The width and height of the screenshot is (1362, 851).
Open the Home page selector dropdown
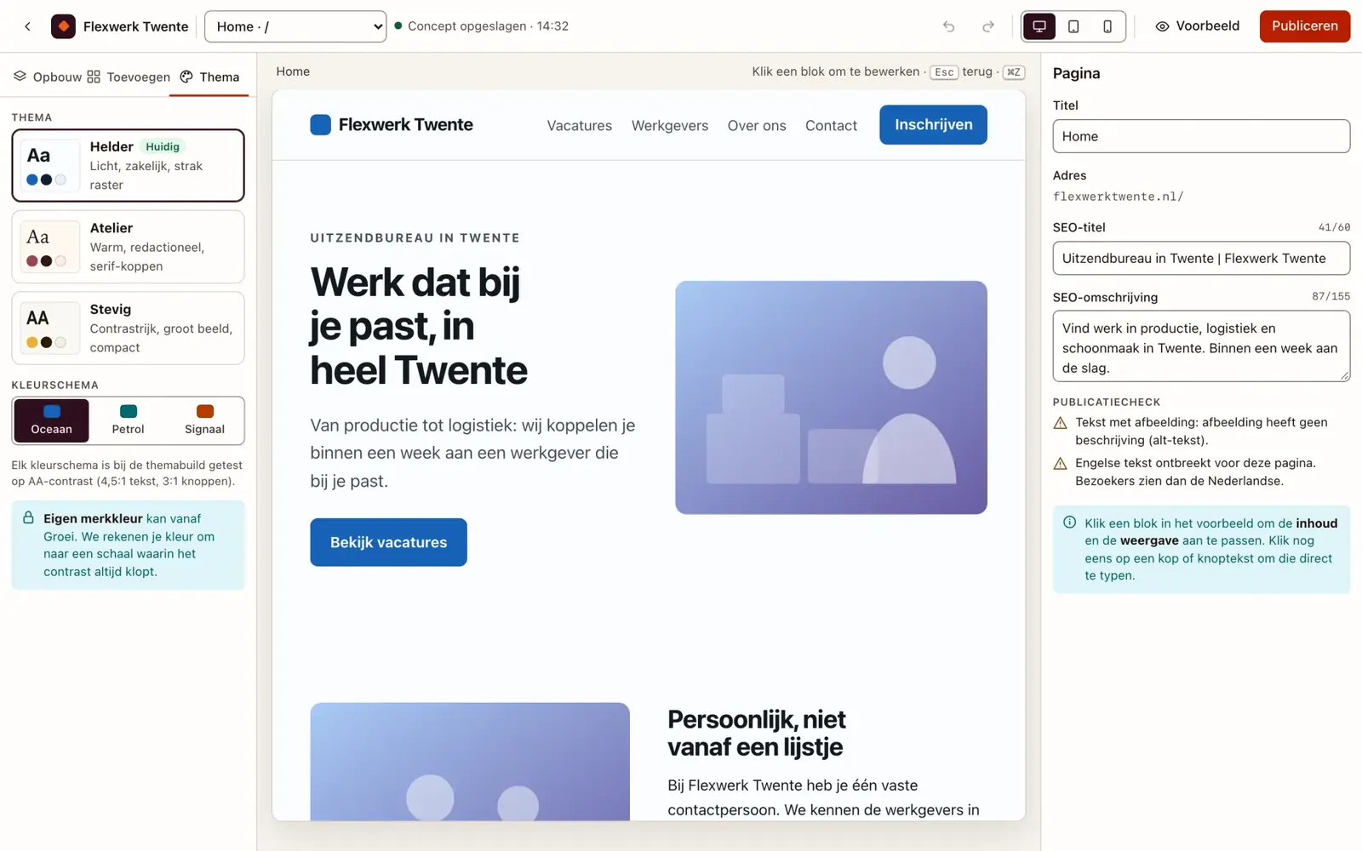(x=295, y=26)
